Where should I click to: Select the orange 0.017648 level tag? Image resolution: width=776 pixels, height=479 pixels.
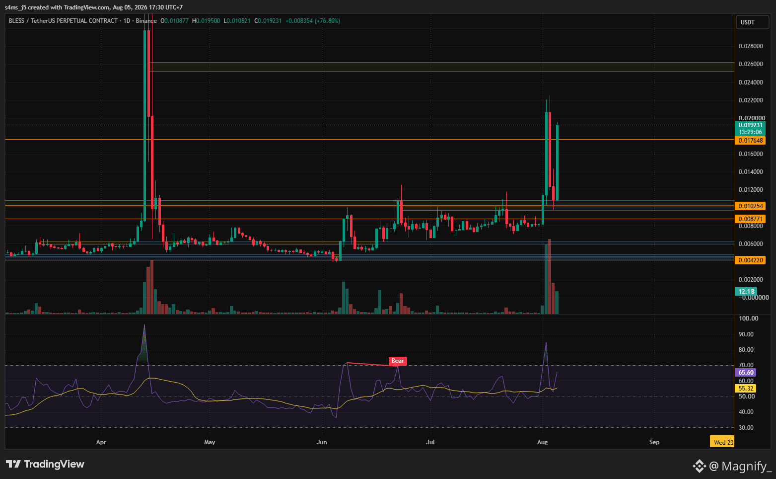(x=750, y=141)
